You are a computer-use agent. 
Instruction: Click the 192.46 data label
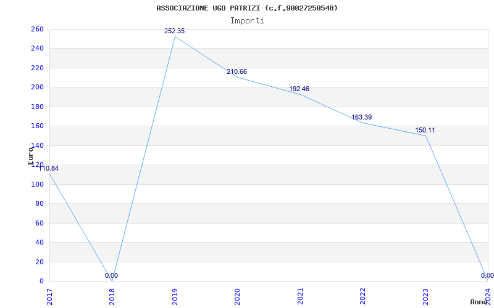(299, 89)
